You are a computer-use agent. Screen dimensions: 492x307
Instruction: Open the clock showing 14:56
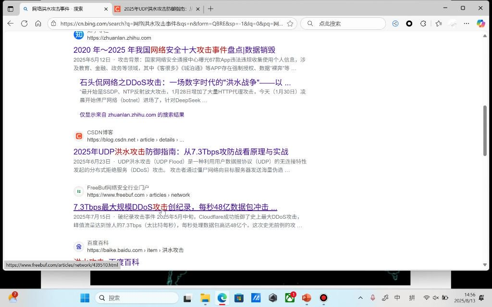click(465, 297)
